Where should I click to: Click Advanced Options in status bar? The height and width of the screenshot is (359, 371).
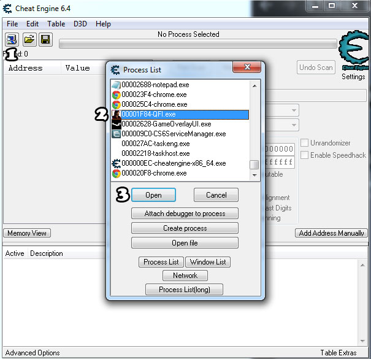33,353
